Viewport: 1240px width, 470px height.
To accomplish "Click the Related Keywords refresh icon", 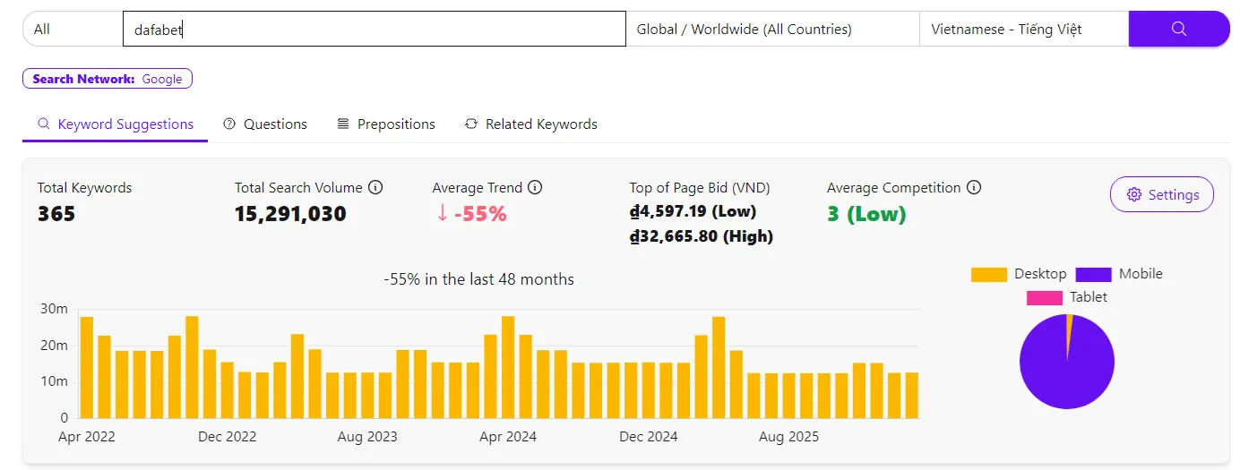I will pos(471,124).
